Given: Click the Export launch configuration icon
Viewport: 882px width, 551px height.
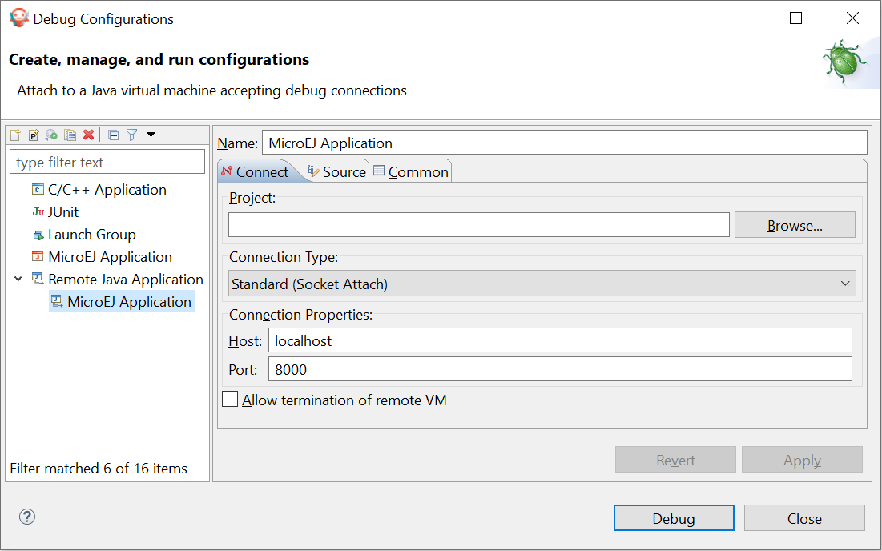Looking at the screenshot, I should coord(52,135).
